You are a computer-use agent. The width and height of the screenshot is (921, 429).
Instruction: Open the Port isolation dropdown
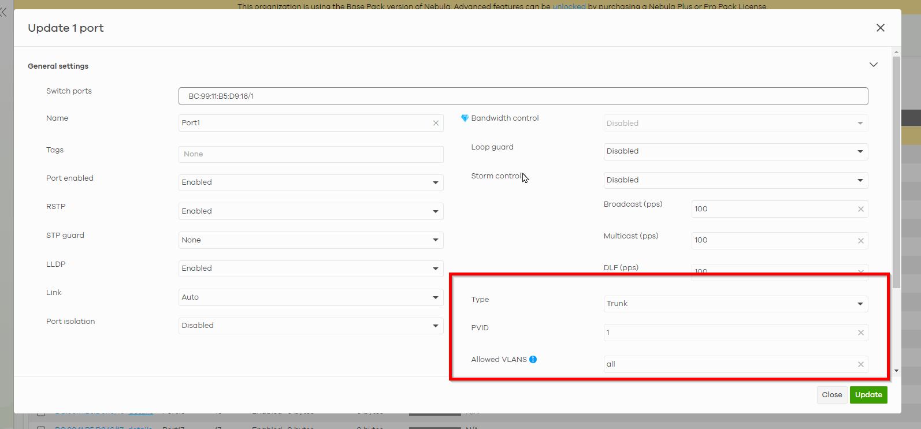coord(311,326)
